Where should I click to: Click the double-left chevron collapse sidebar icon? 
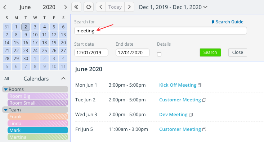click(x=76, y=7)
